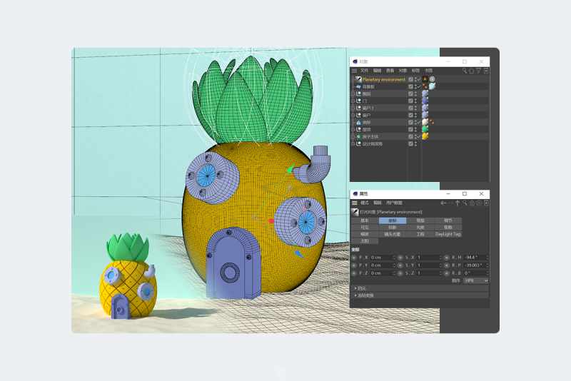571x381 pixels.
Task: Click the null object icon of 门
Action: pyautogui.click(x=358, y=101)
